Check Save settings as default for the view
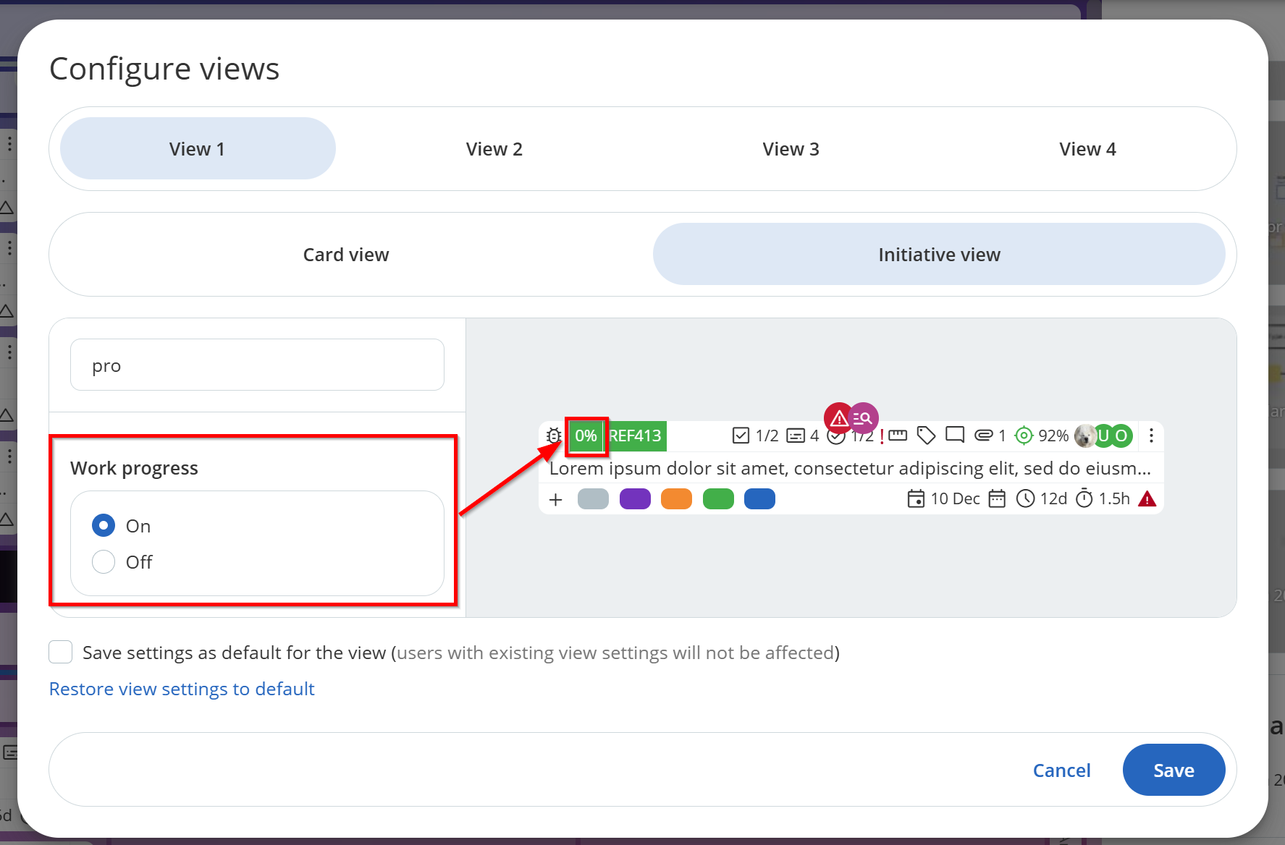The image size is (1285, 845). (x=61, y=653)
